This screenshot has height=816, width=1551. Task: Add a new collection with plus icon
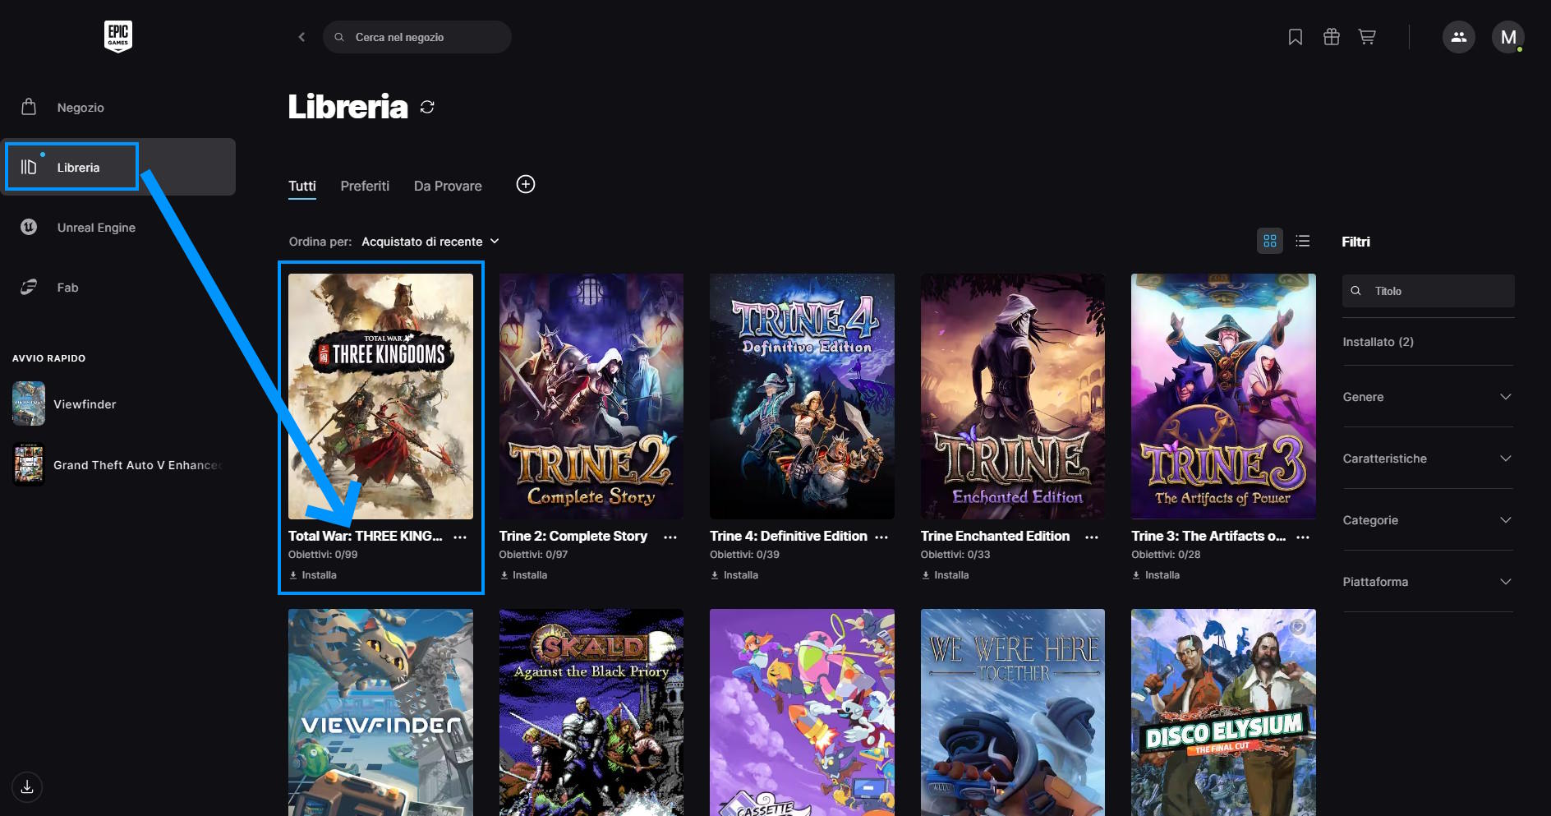coord(526,185)
